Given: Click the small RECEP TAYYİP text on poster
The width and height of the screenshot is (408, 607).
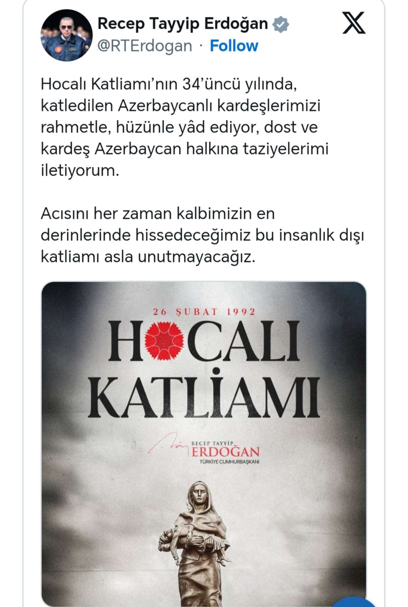Looking at the screenshot, I should click(x=213, y=443).
